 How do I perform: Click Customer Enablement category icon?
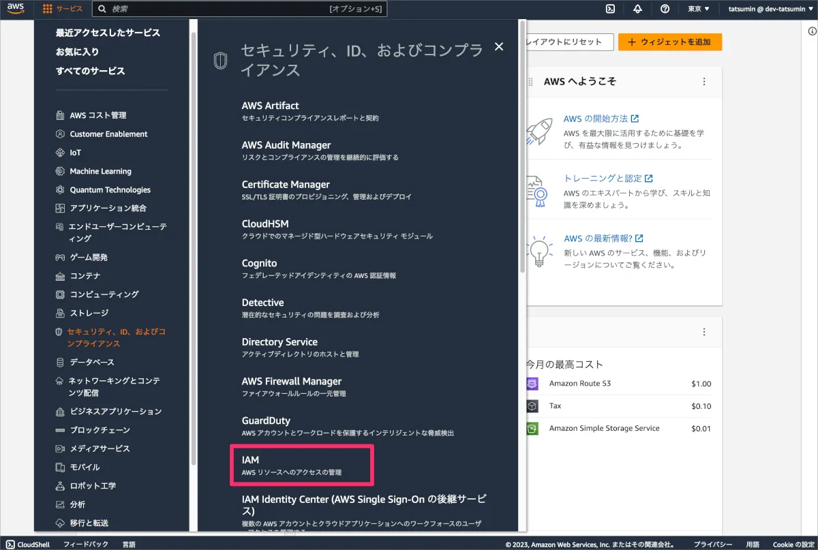click(x=60, y=134)
